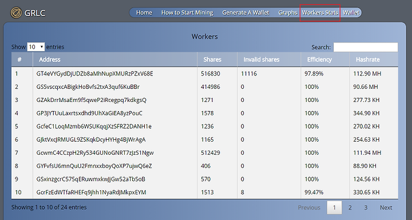Sort table by Address column
Screen dimensions: 412x220
[x=115, y=60]
